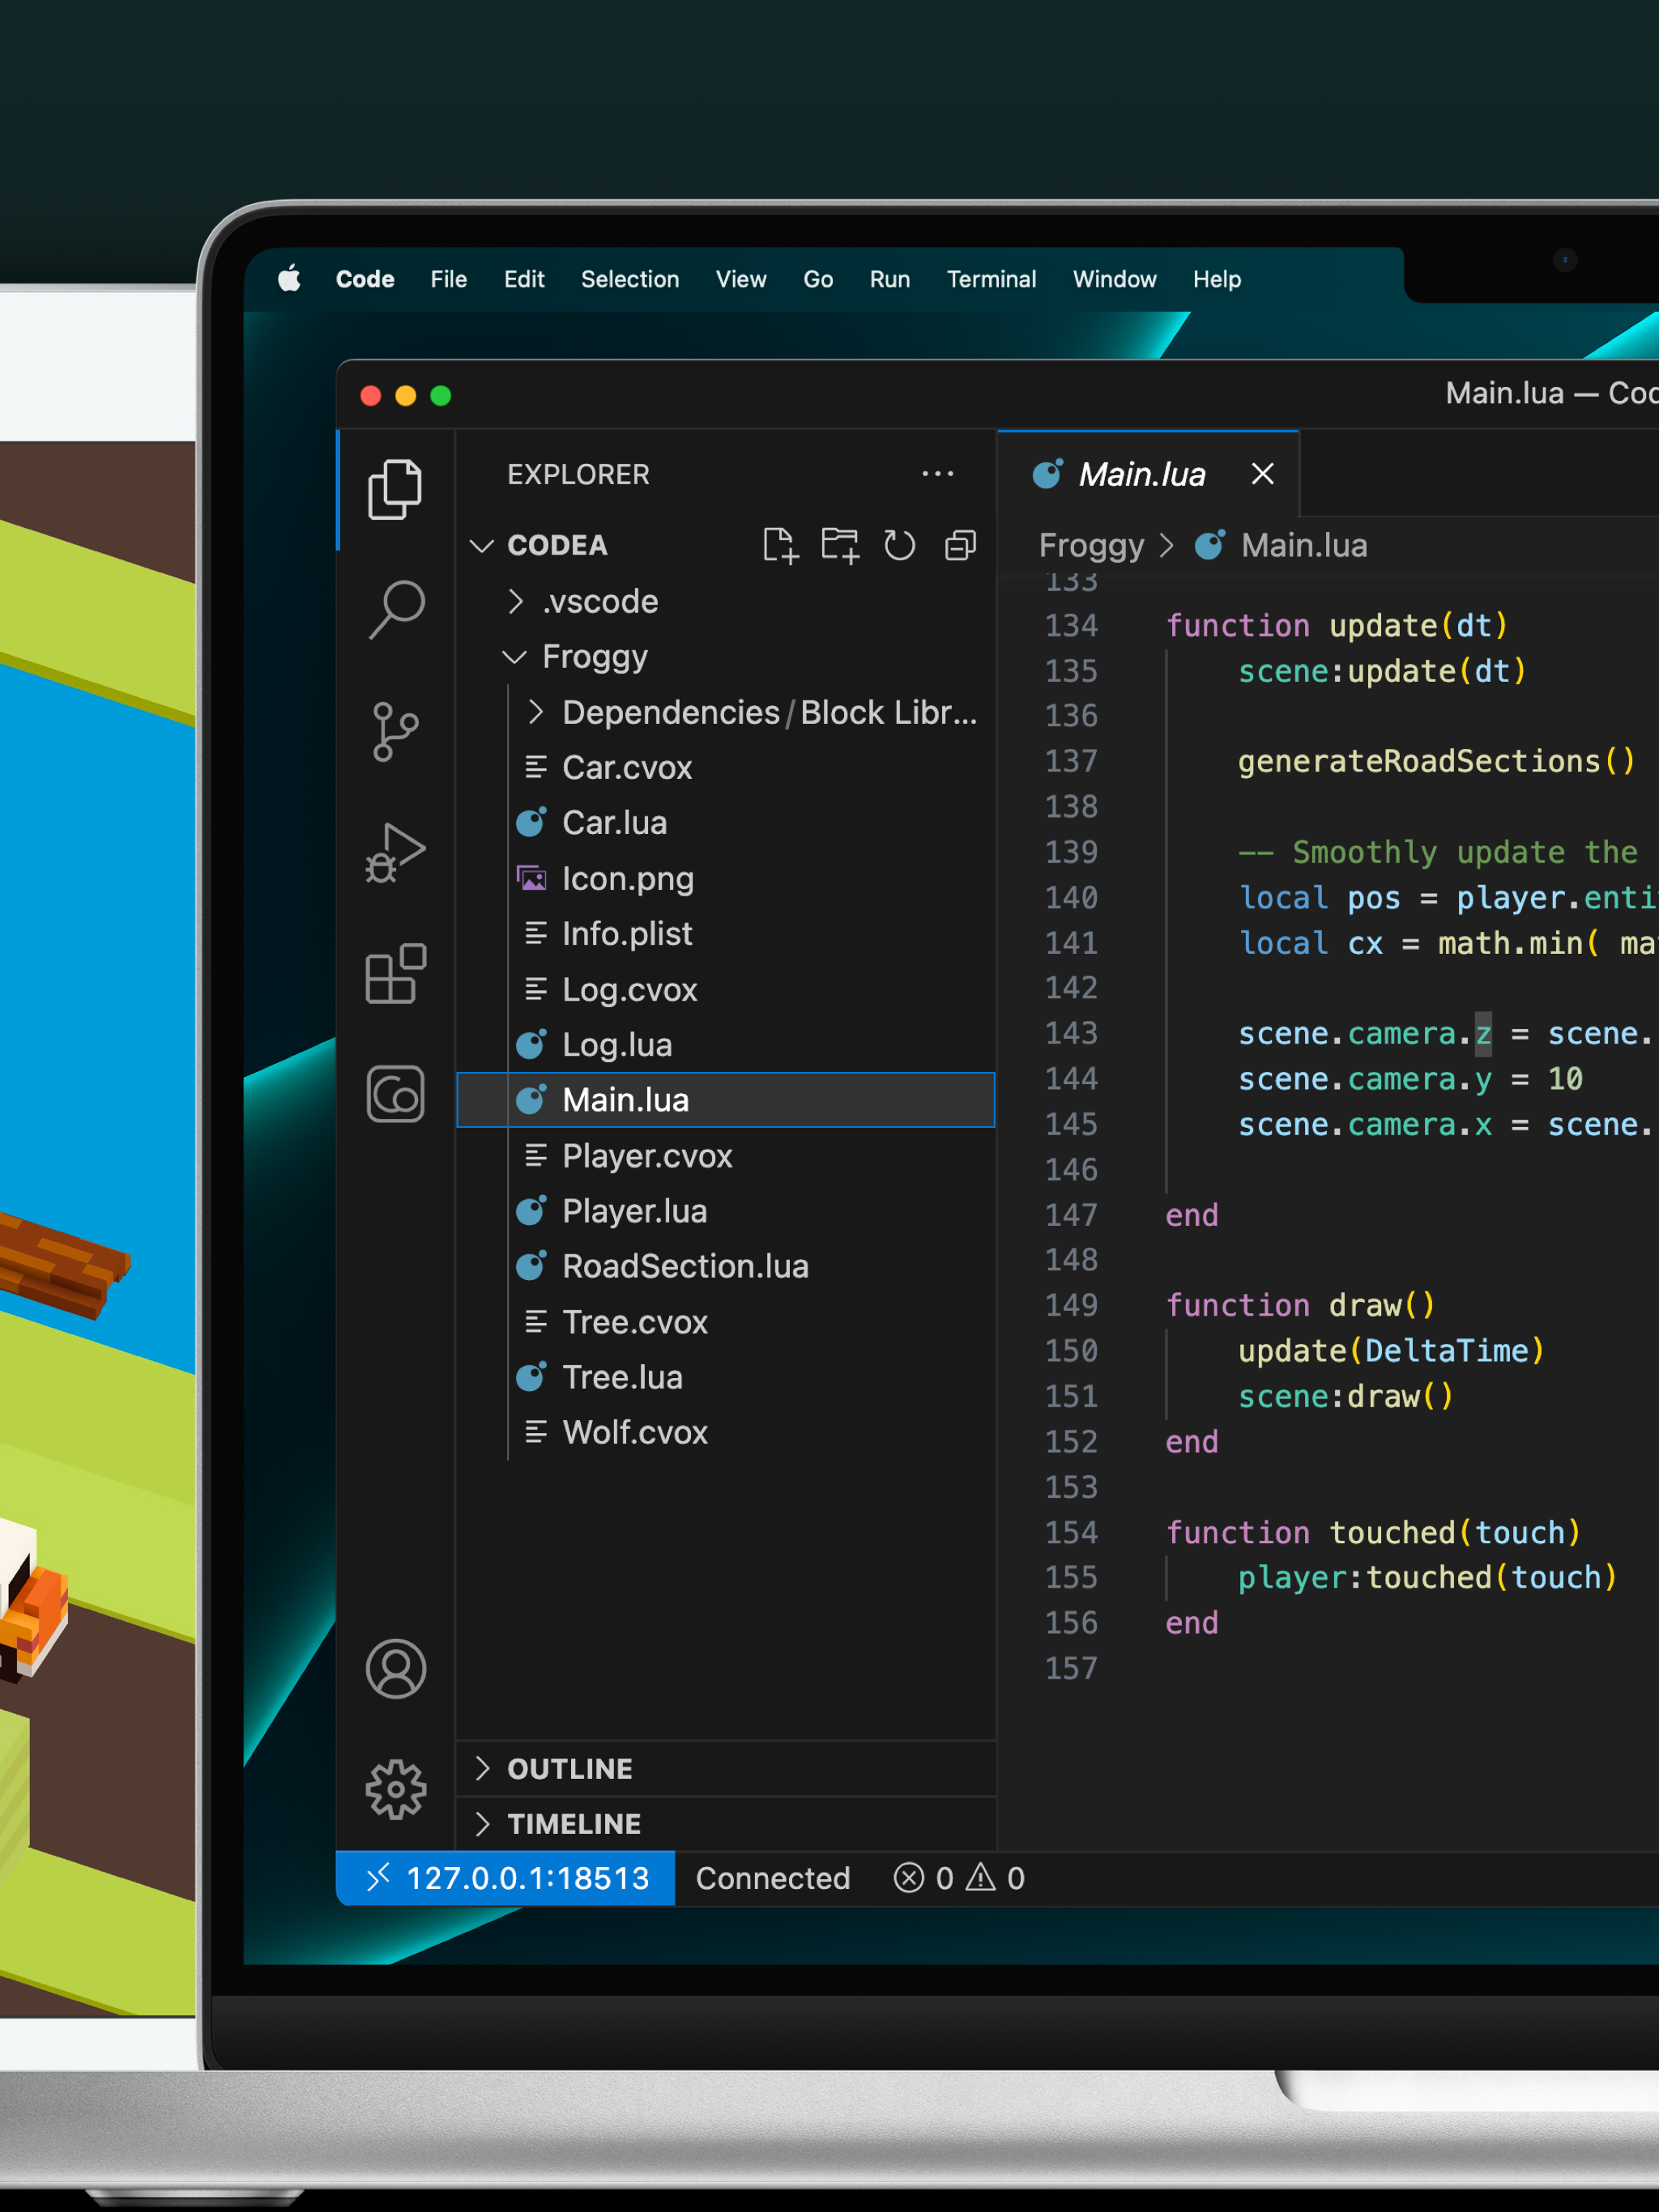
Task: Expand the OUTLINE section
Action: point(569,1768)
